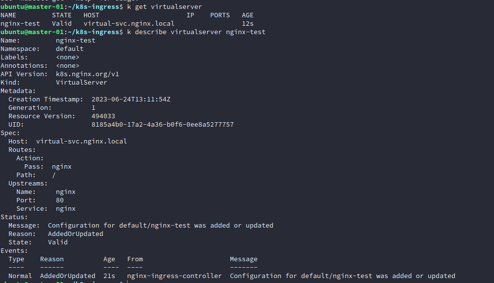Click the "k get virtualserver" command text
This screenshot has height=283, width=494.
click(x=165, y=7)
